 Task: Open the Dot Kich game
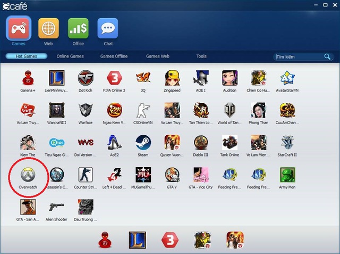(86, 81)
